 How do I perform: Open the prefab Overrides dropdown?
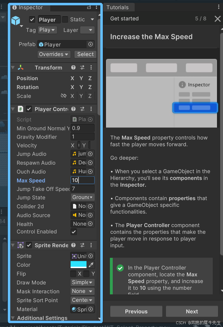[54, 54]
